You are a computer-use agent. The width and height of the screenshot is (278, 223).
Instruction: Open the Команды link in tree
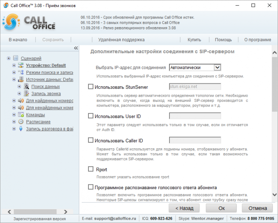tap(35, 115)
